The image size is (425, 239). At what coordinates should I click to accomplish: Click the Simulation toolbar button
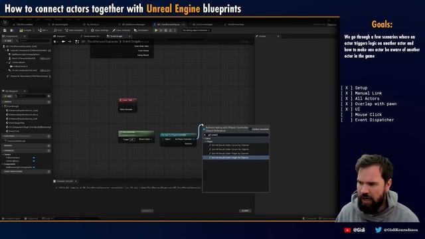pos(141,31)
